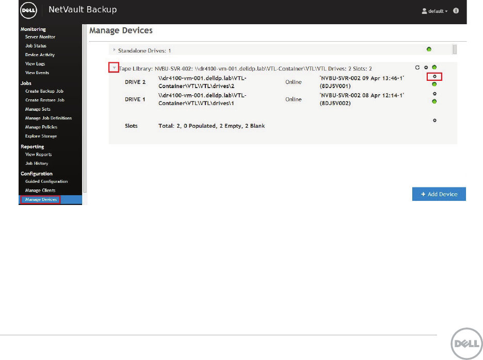Viewport: 483px width, 360px height.
Task: Select Create Restore Job
Action: [x=45, y=100]
